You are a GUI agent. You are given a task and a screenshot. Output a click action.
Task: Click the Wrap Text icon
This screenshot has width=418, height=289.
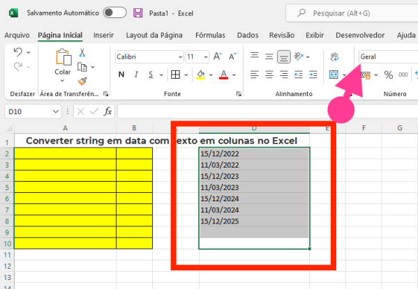(x=334, y=56)
